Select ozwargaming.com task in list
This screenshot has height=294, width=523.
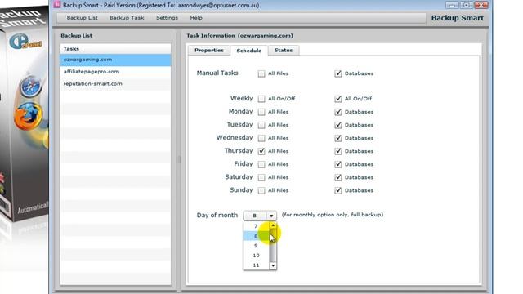(x=115, y=60)
